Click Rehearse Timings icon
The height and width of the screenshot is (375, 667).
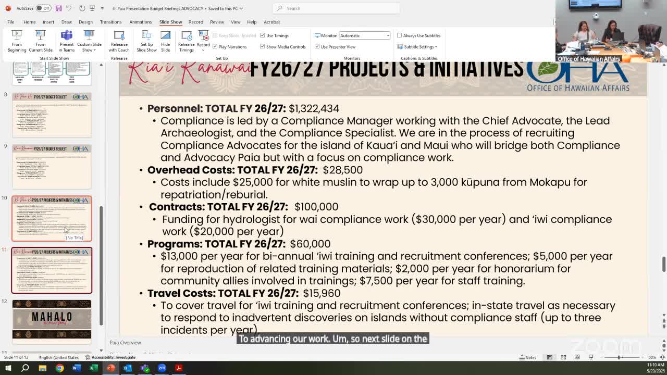[186, 40]
